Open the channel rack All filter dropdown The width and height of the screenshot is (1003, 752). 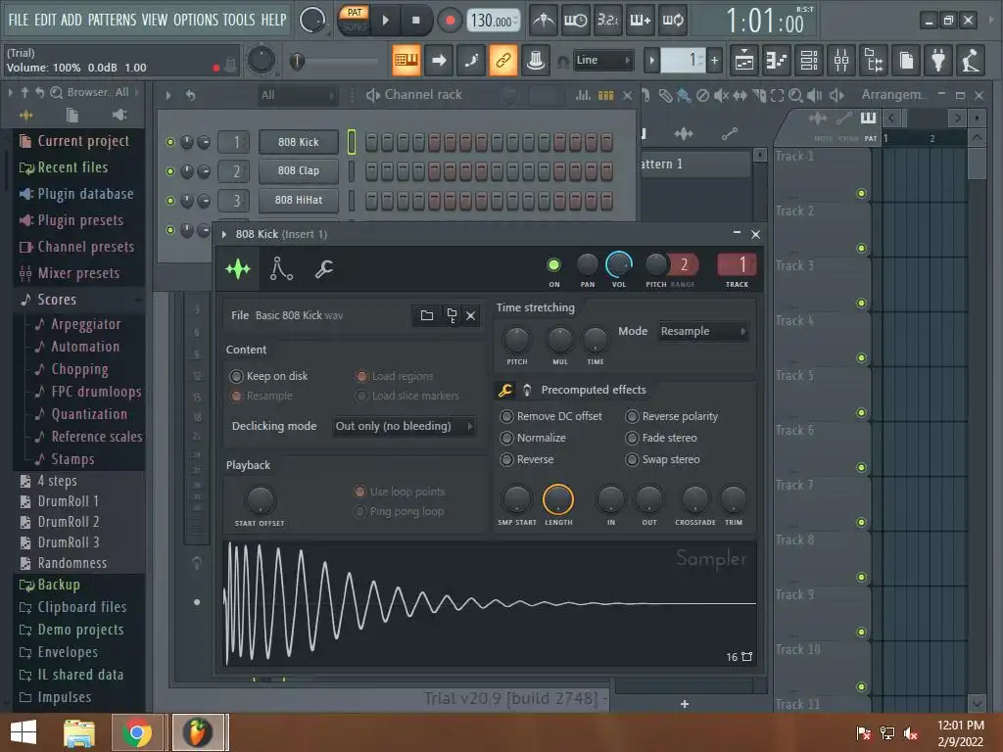click(x=297, y=96)
